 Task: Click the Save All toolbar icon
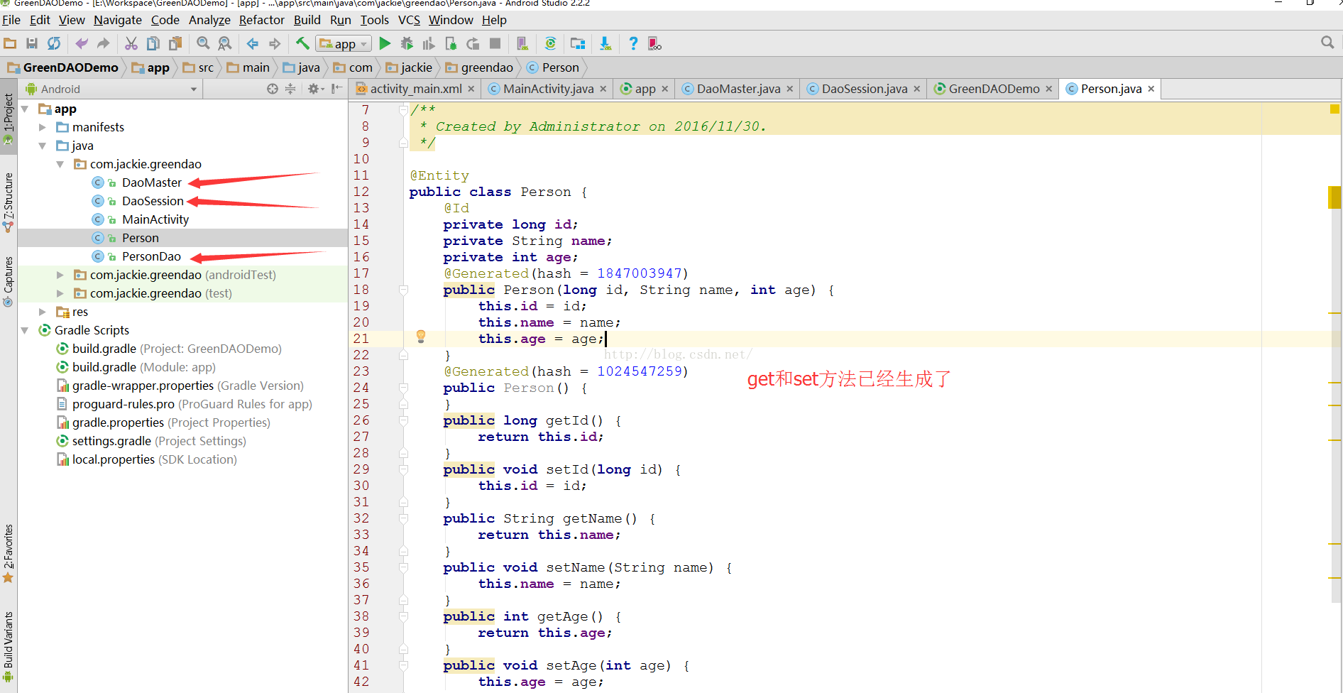pos(32,44)
